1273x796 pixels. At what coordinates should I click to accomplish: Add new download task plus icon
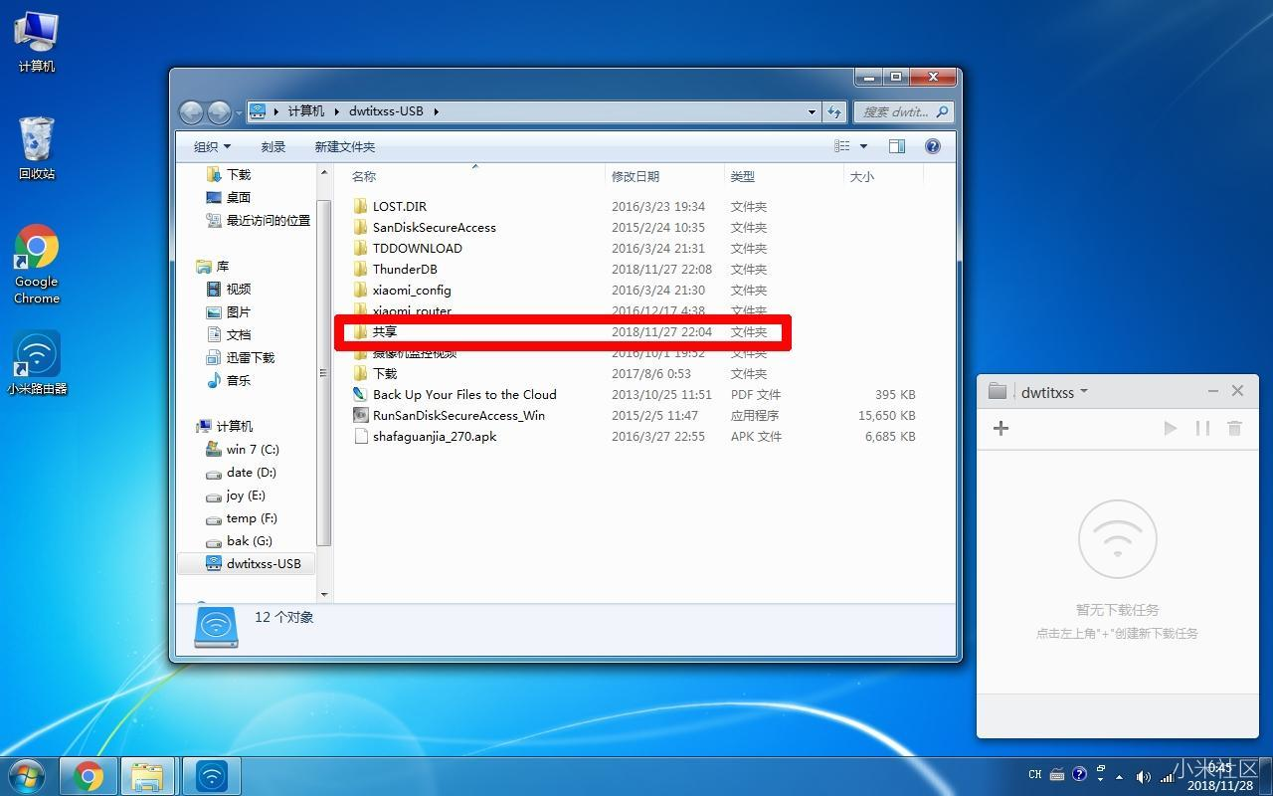(x=1001, y=428)
